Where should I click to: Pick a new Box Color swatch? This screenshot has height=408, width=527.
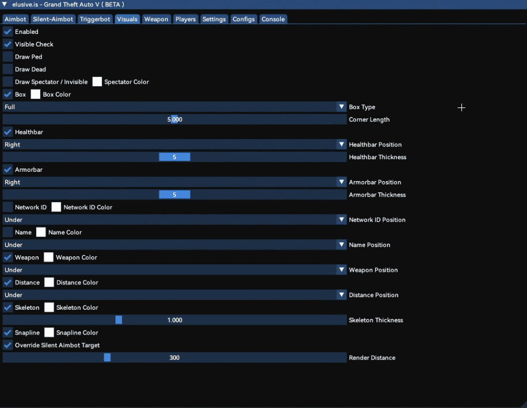35,94
